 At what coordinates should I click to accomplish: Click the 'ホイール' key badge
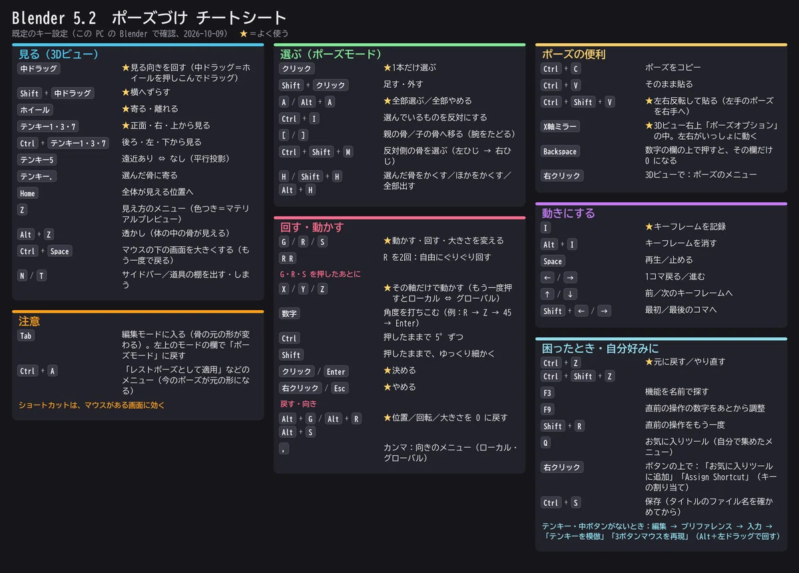click(35, 110)
